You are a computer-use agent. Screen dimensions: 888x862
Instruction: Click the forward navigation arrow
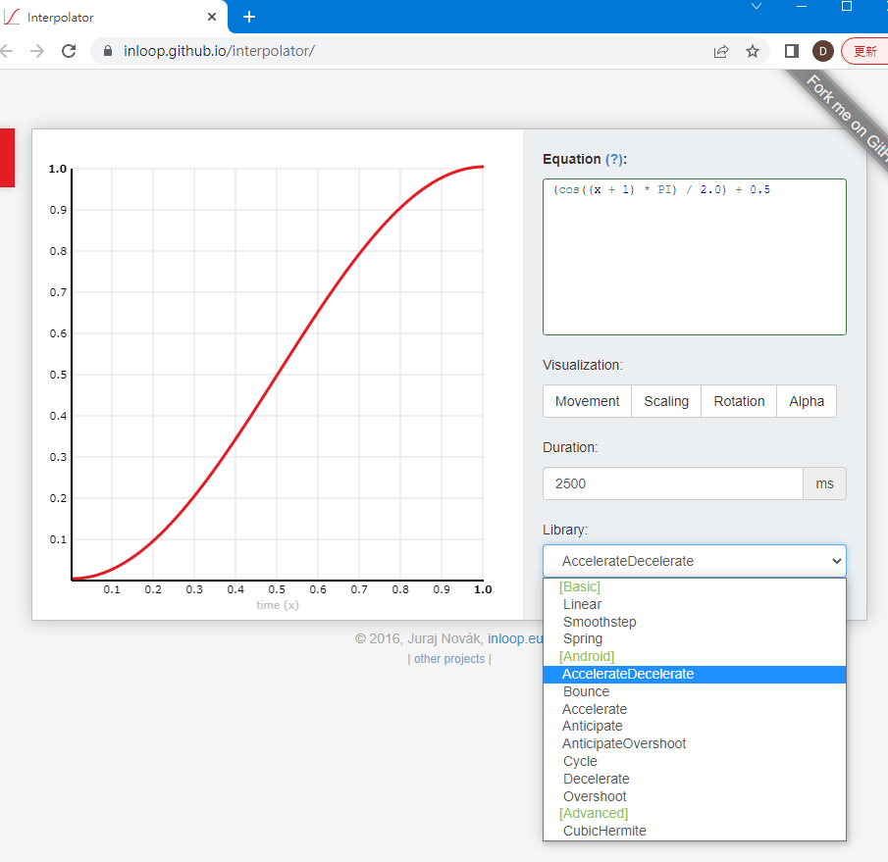37,51
